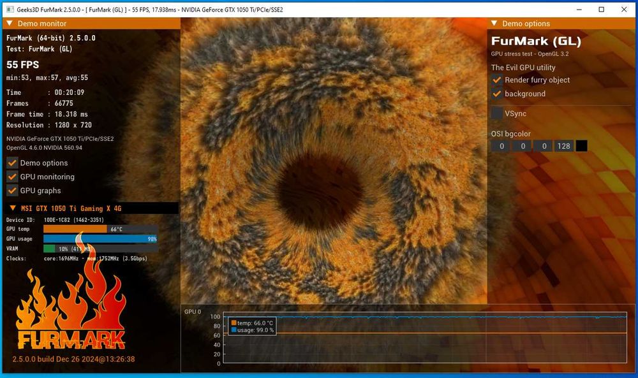
Task: Close the FurMark window
Action: coord(624,10)
